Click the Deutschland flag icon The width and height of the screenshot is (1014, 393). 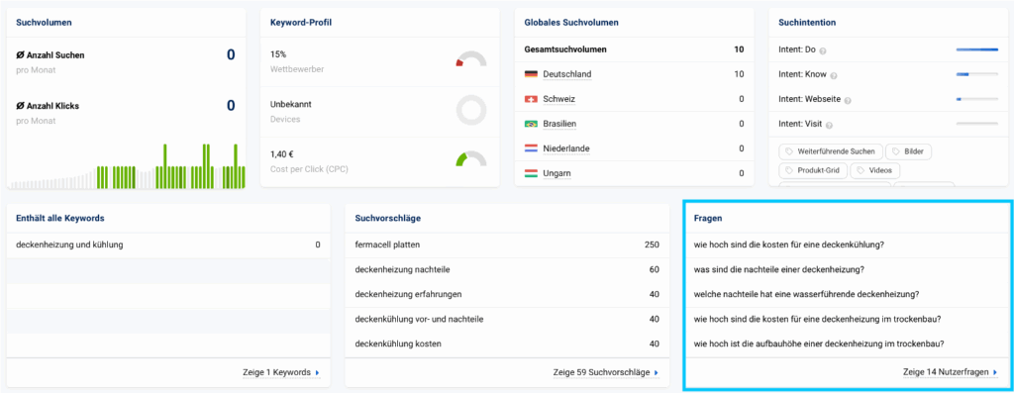point(531,74)
